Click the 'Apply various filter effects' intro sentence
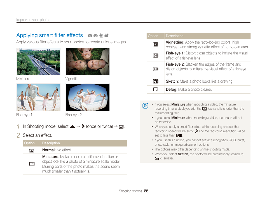 point(72,42)
